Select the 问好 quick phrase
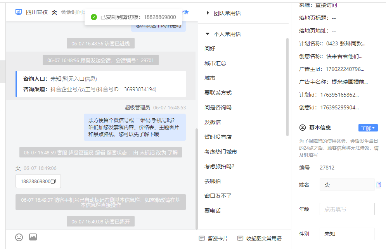386x249 pixels. point(210,48)
